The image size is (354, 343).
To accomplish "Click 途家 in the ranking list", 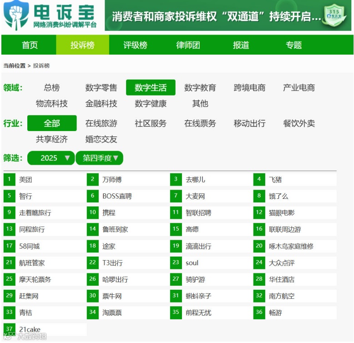I will tap(109, 246).
